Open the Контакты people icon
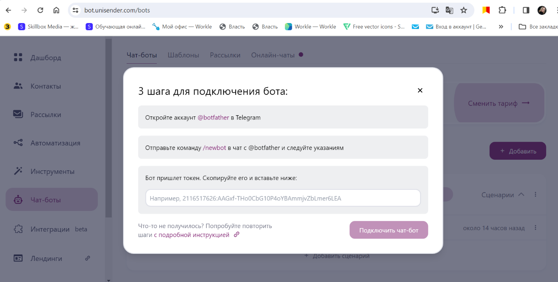Image resolution: width=558 pixels, height=282 pixels. (18, 86)
